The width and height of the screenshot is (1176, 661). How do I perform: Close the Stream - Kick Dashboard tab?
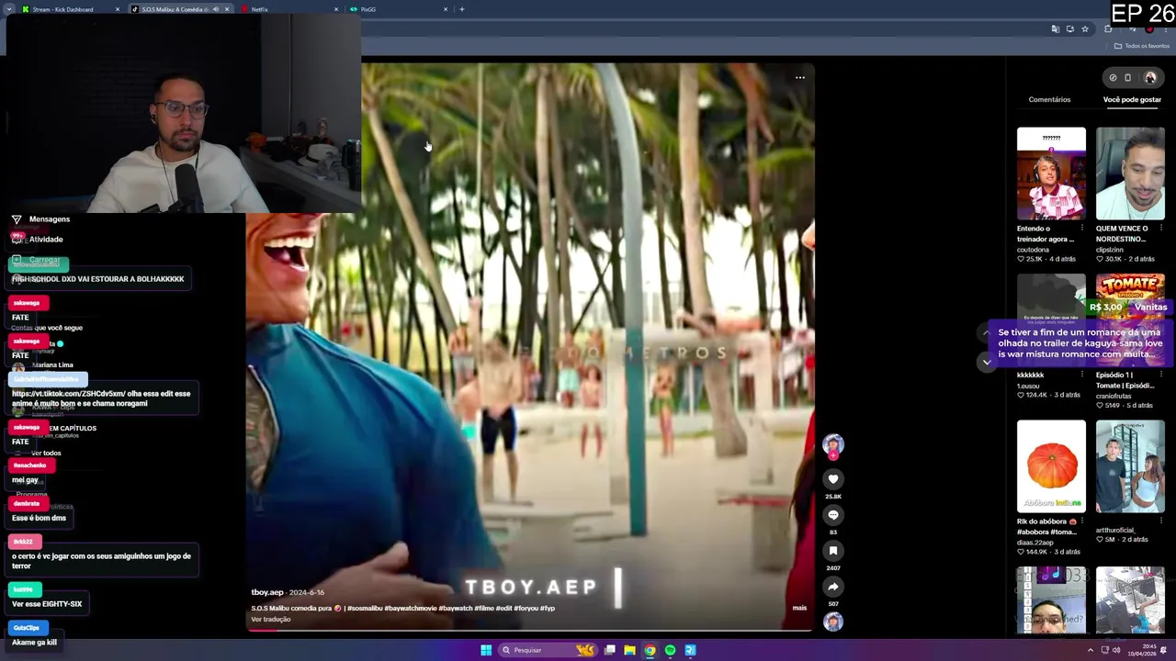(118, 9)
